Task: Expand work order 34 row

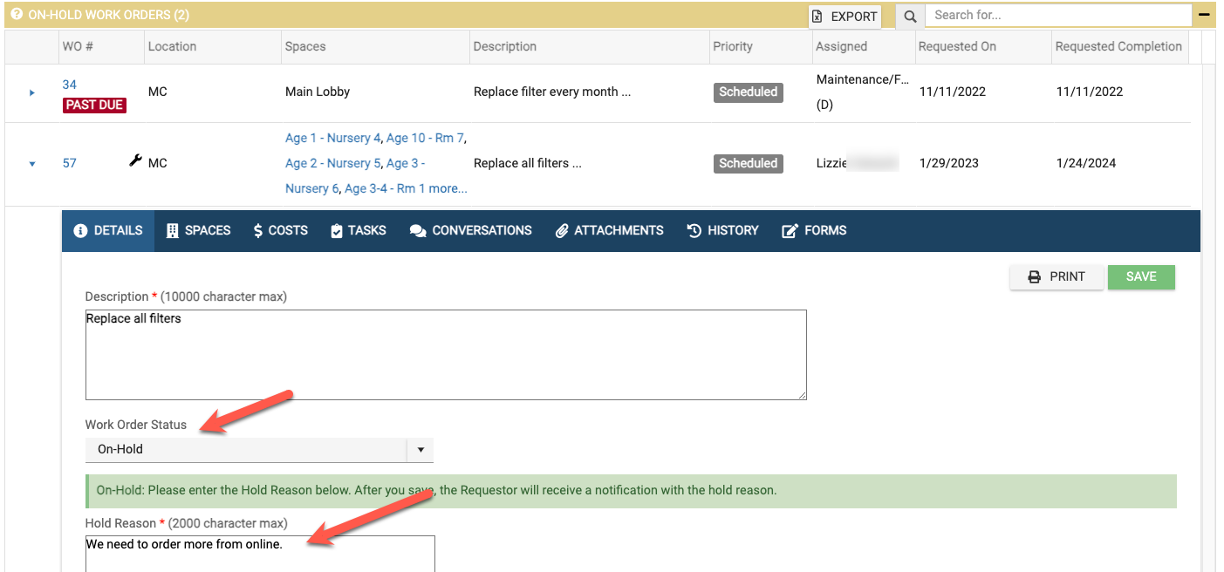Action: 32,92
